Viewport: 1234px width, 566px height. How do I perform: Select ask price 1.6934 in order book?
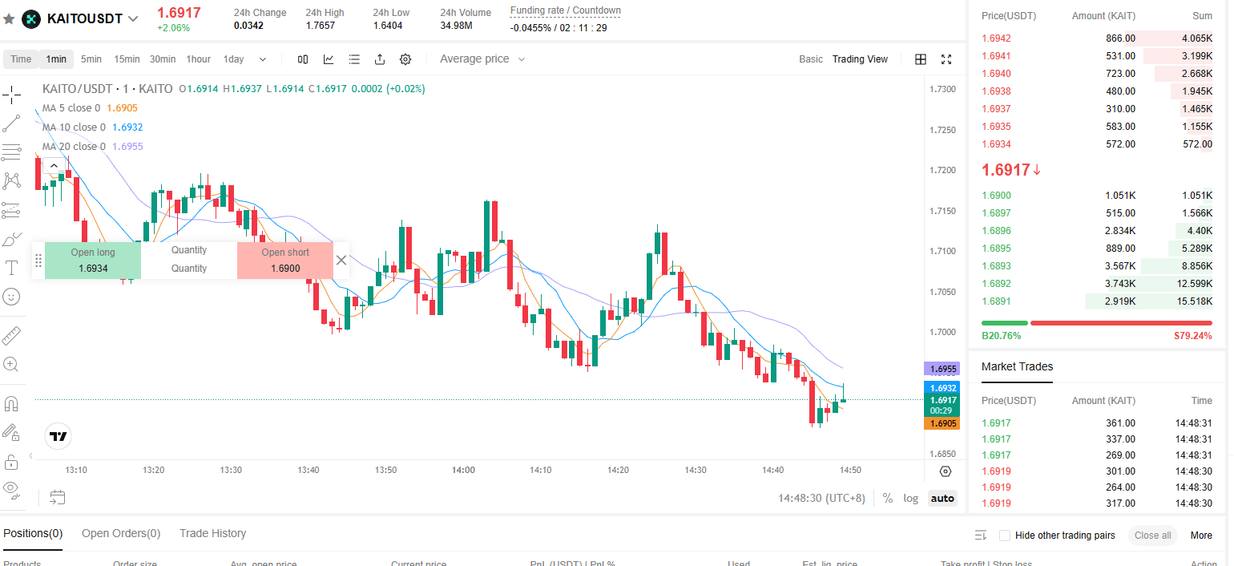(996, 144)
